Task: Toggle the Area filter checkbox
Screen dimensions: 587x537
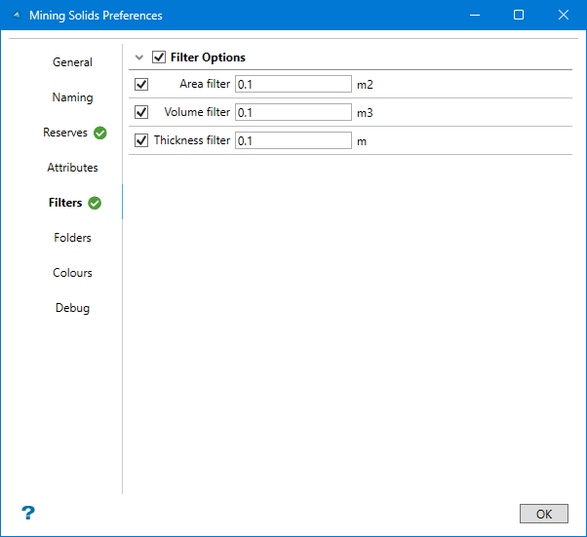Action: (141, 85)
